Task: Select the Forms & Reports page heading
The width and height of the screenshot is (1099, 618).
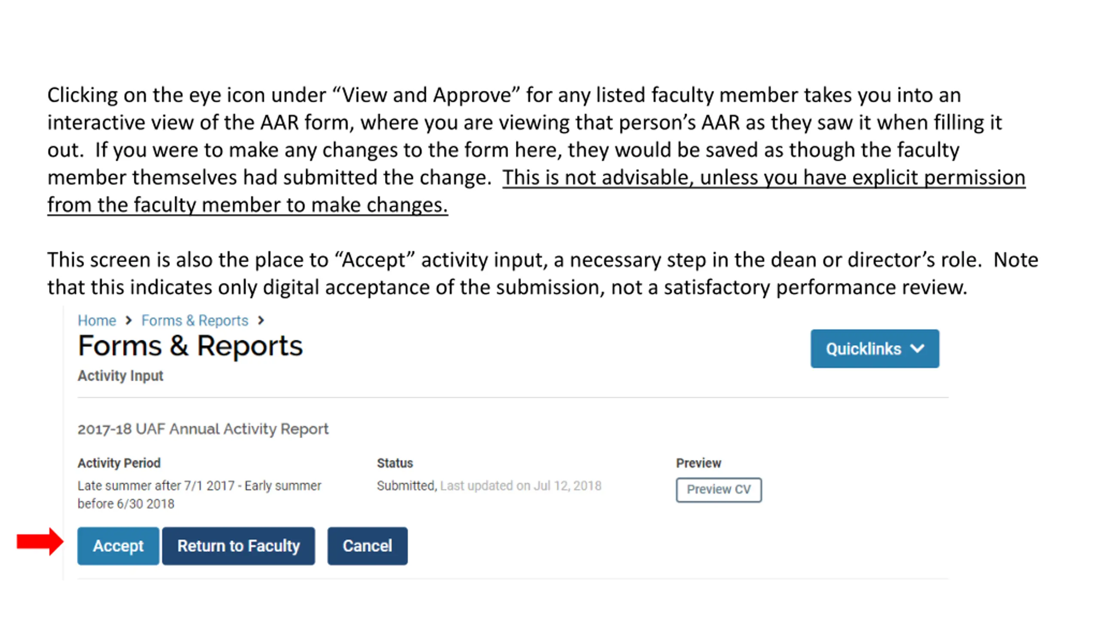Action: [190, 346]
